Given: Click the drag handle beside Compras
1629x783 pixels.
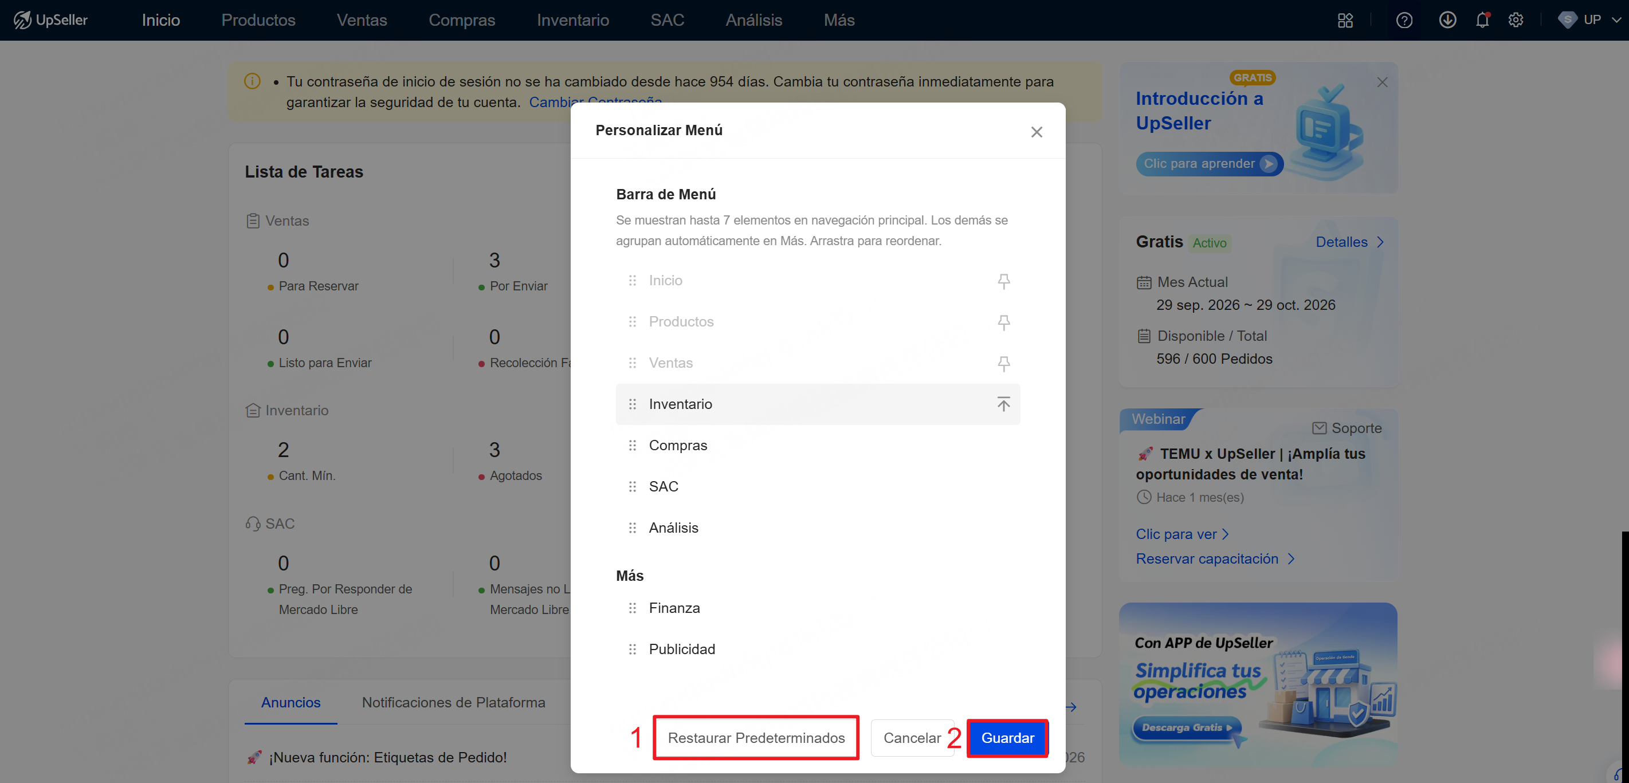Looking at the screenshot, I should (x=633, y=446).
